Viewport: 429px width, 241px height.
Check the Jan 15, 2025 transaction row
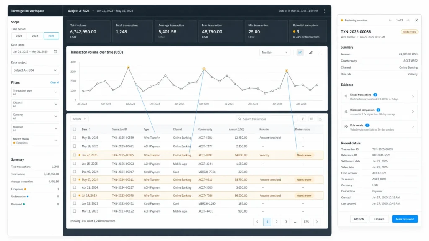coord(75,164)
